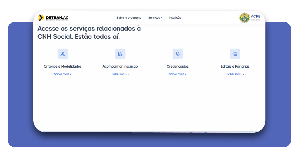Open Saber mais under Acompanhar inscrição

120,74
